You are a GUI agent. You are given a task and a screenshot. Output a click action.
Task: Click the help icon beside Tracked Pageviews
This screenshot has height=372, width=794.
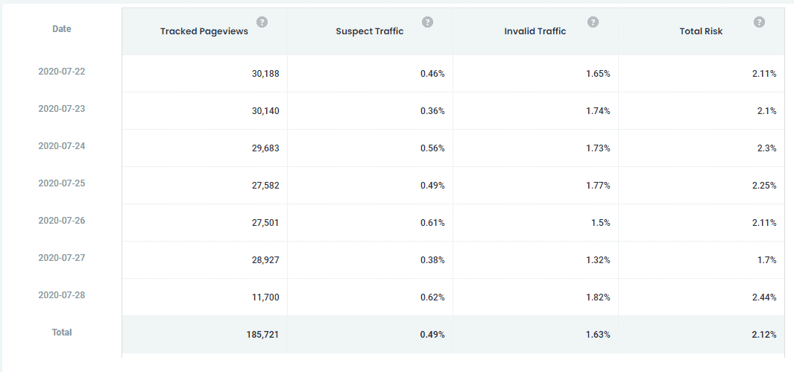pos(262,22)
